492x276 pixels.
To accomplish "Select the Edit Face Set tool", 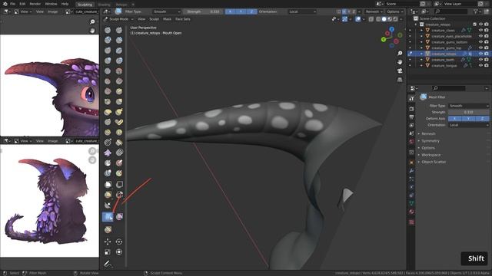I will 108,229.
